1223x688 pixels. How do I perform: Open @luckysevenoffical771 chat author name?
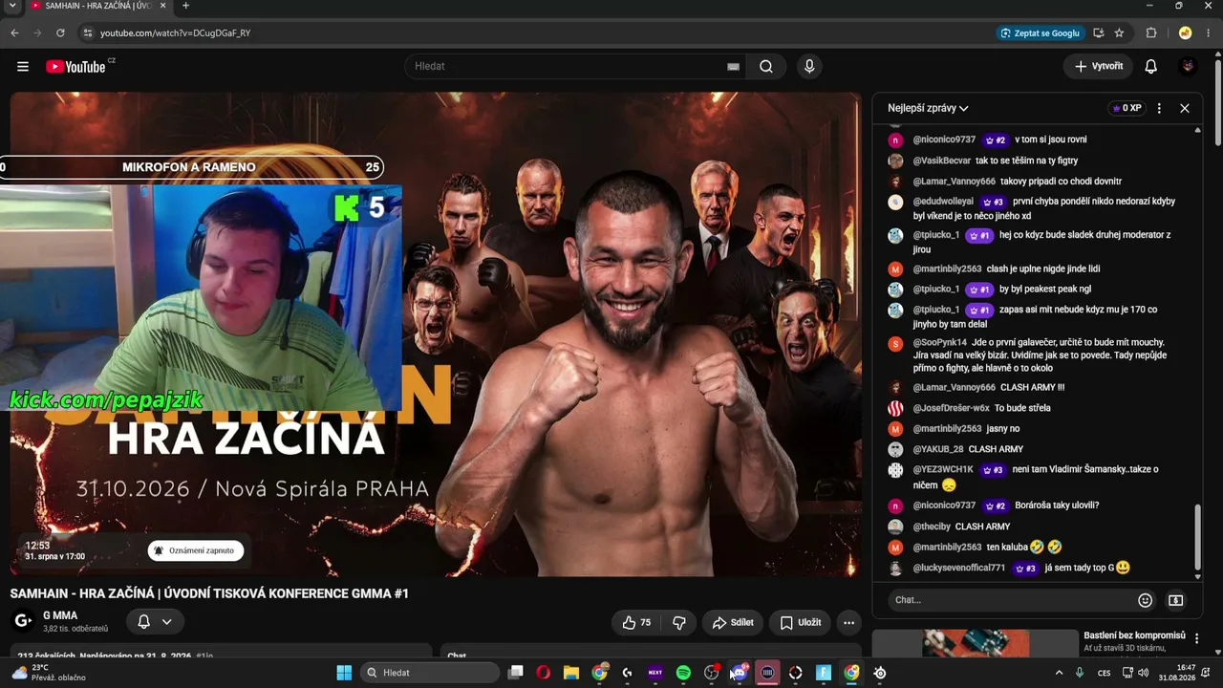959,568
